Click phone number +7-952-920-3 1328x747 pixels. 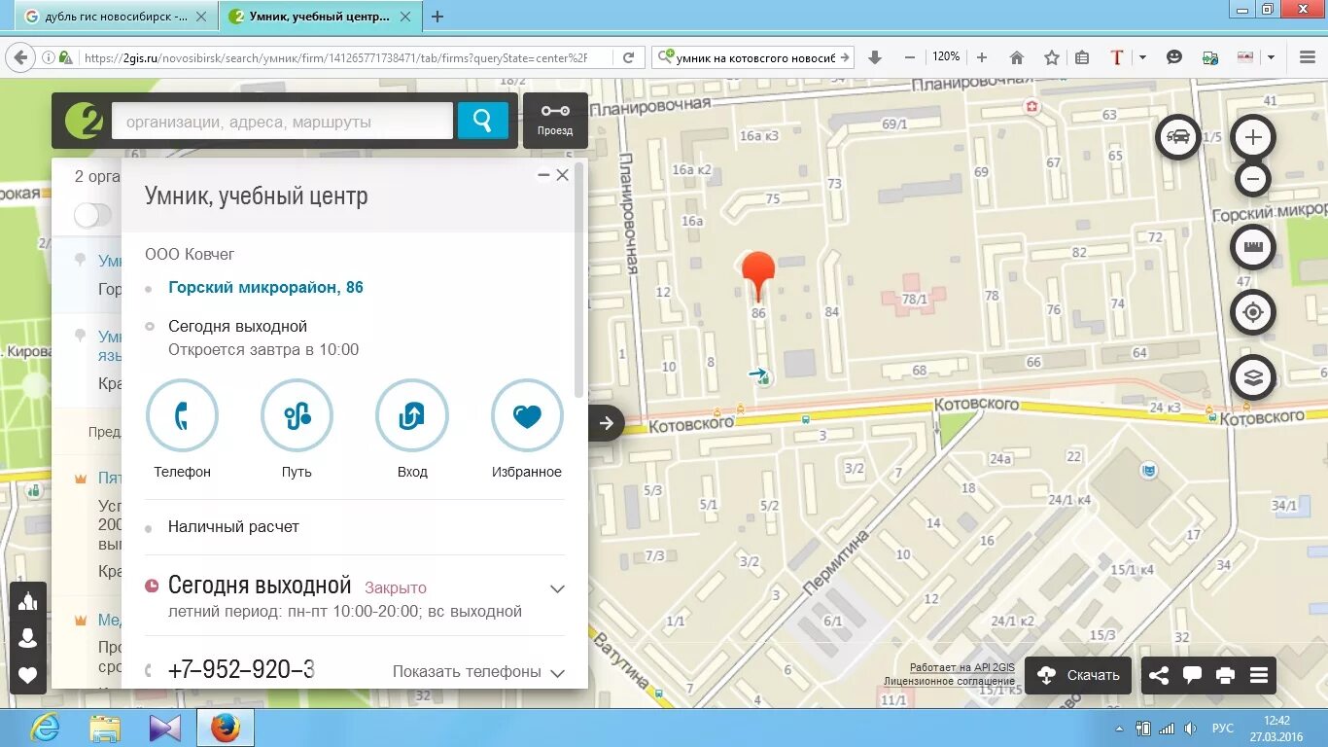click(241, 670)
